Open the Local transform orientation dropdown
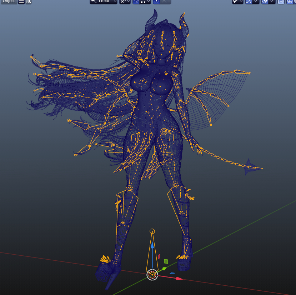Viewport: 296px width, 295px height. point(104,1)
